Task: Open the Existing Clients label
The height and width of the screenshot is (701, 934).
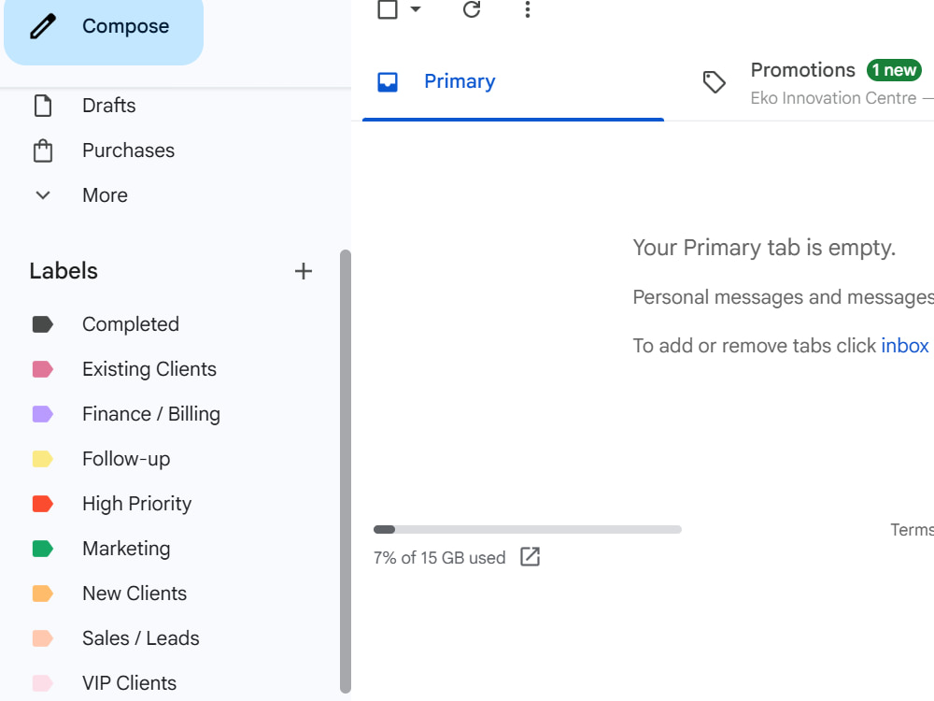Action: click(x=149, y=369)
